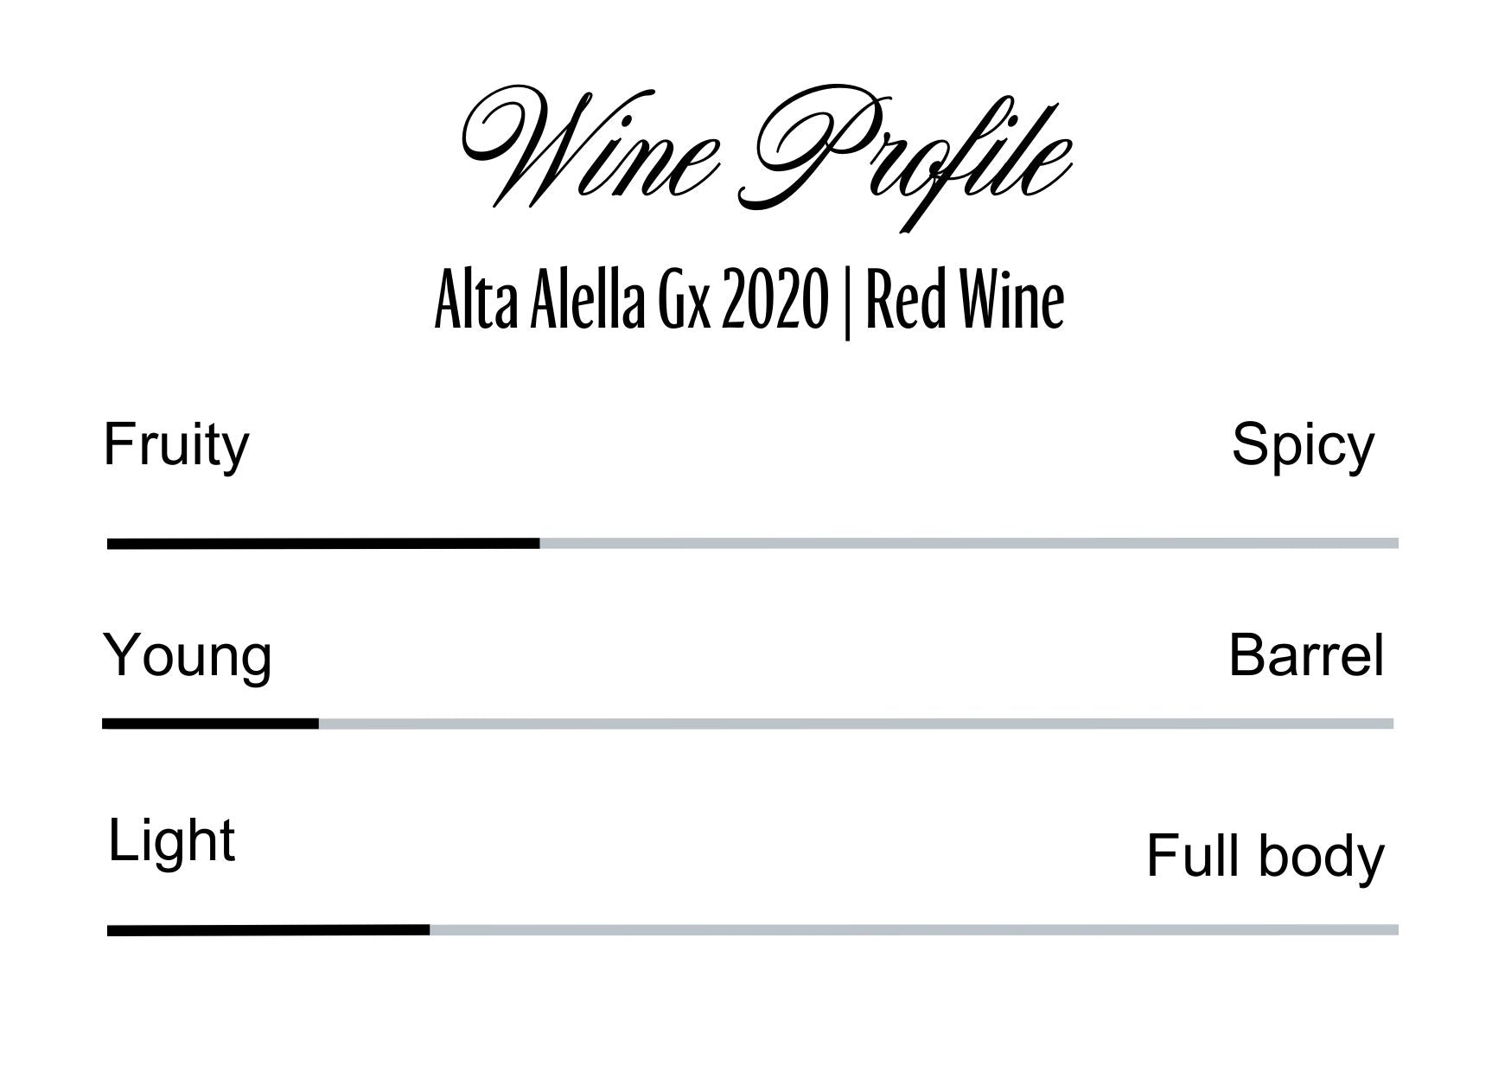Click the gray unfilled part of Fruity–Spicy bar

[x=968, y=544]
